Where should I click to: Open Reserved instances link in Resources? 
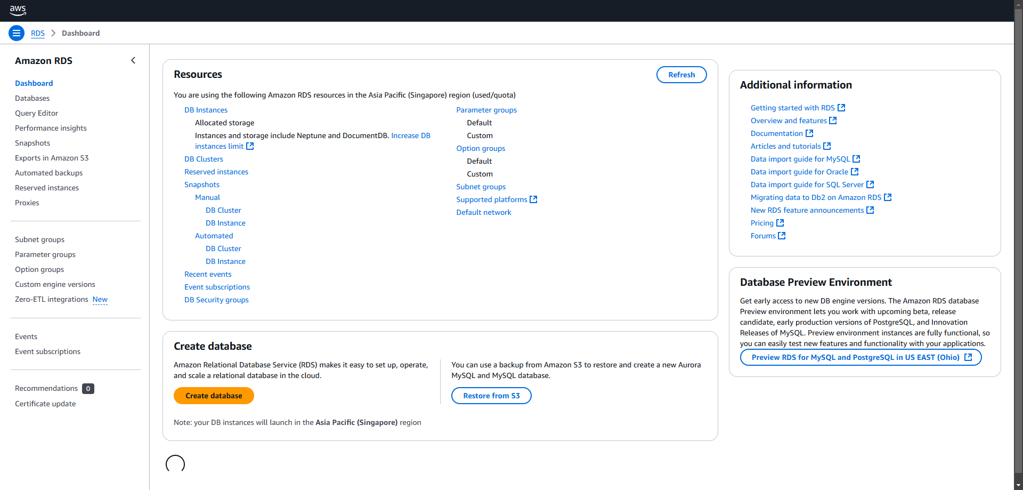(216, 172)
